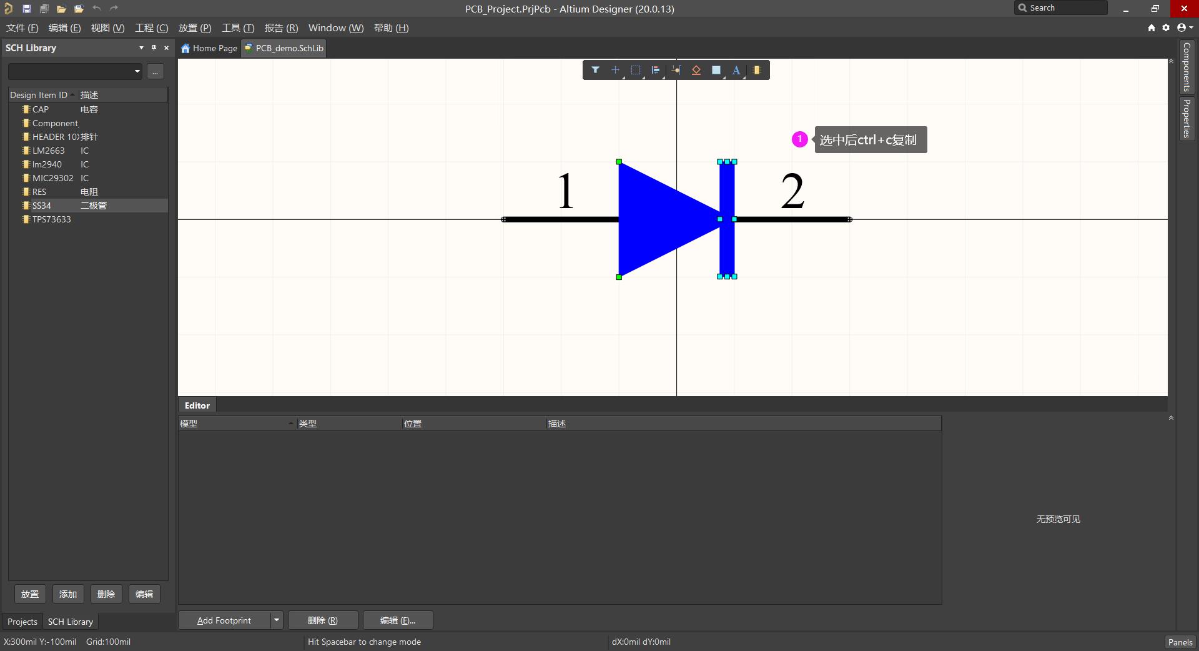This screenshot has height=651, width=1199.
Task: Select the Place Text String tool
Action: point(736,70)
